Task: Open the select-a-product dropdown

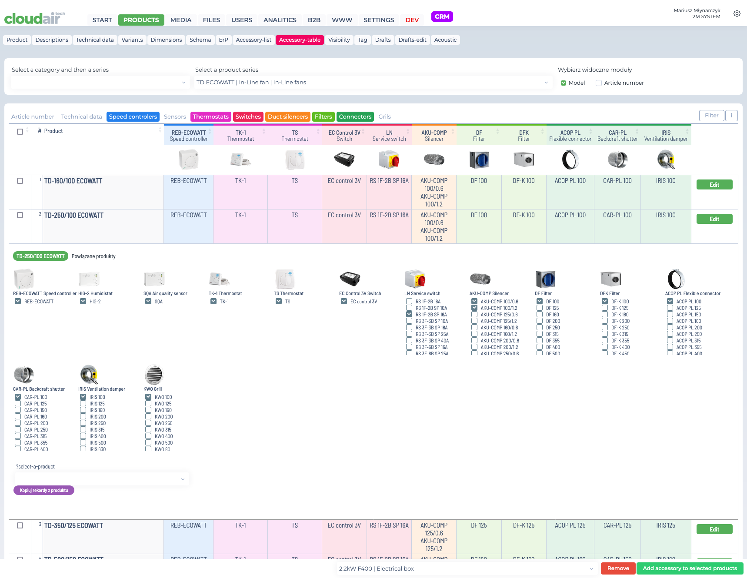Action: click(x=102, y=479)
